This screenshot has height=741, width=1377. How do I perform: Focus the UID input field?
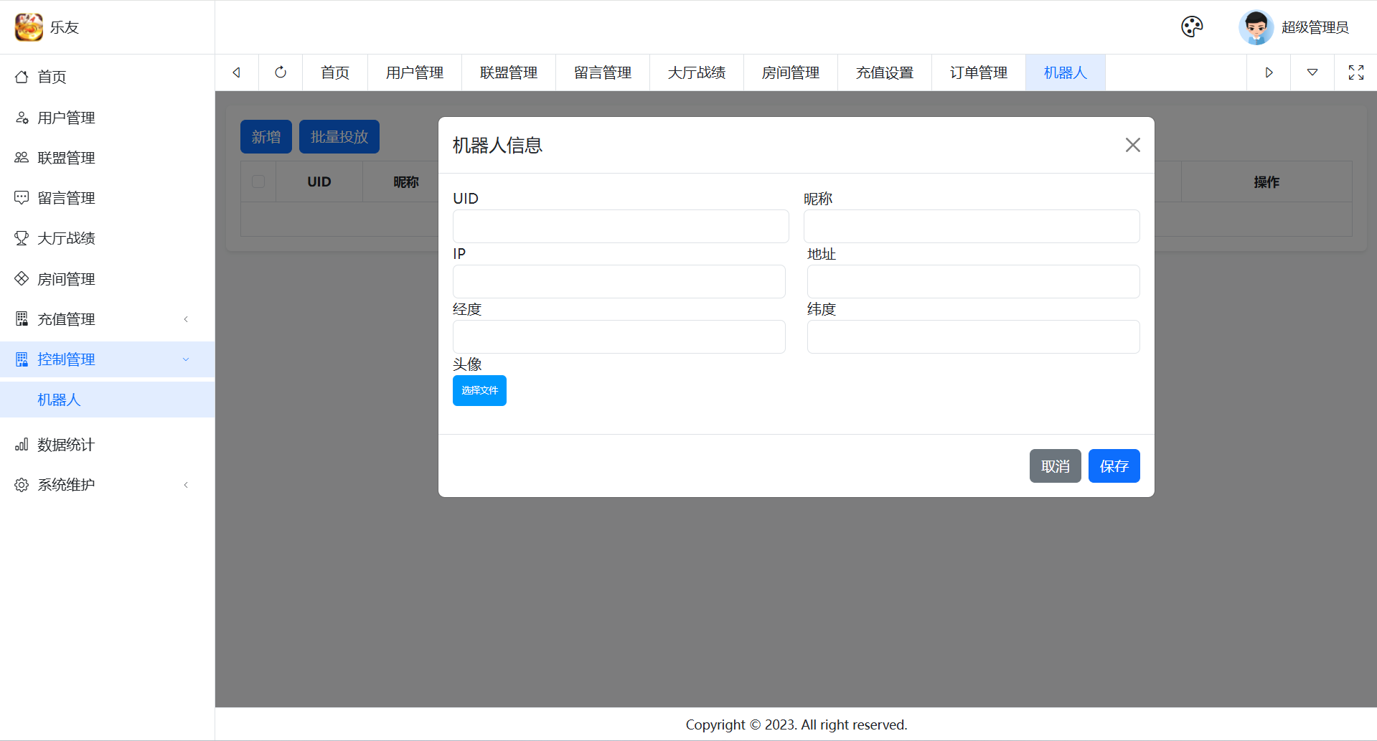point(621,227)
